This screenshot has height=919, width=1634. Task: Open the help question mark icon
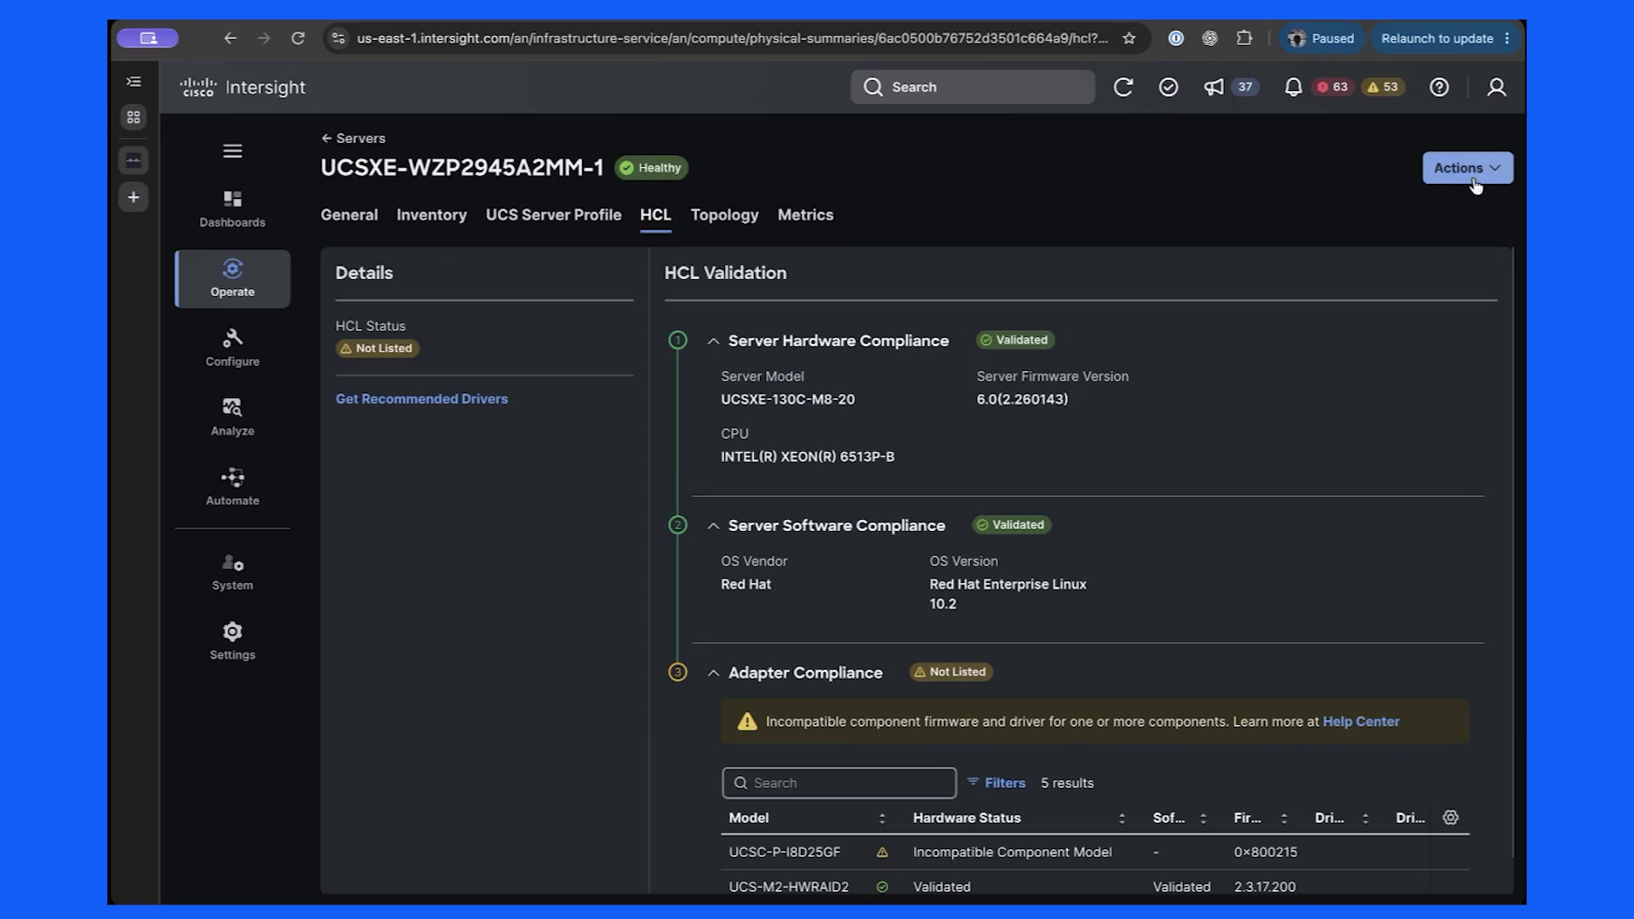coord(1439,87)
